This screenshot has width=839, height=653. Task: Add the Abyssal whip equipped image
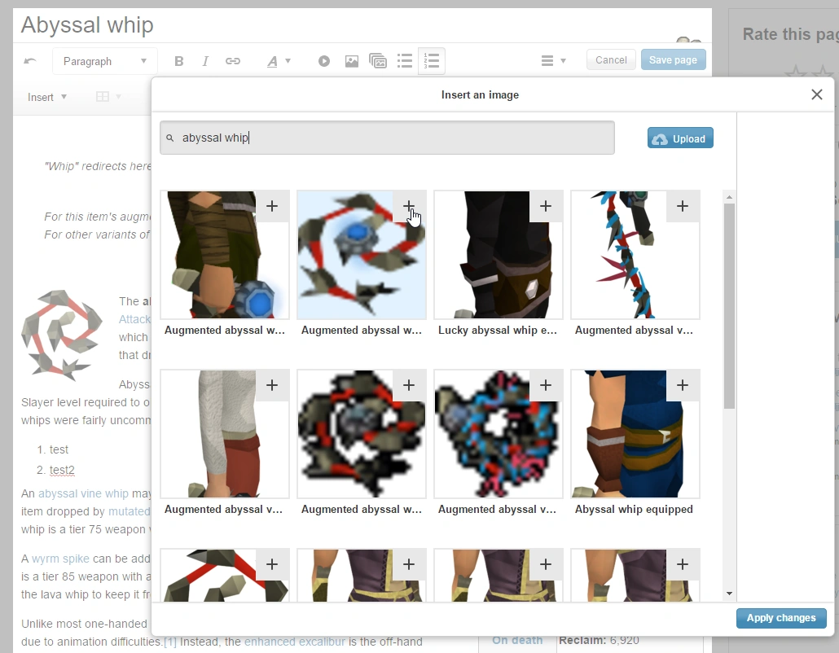pyautogui.click(x=683, y=385)
